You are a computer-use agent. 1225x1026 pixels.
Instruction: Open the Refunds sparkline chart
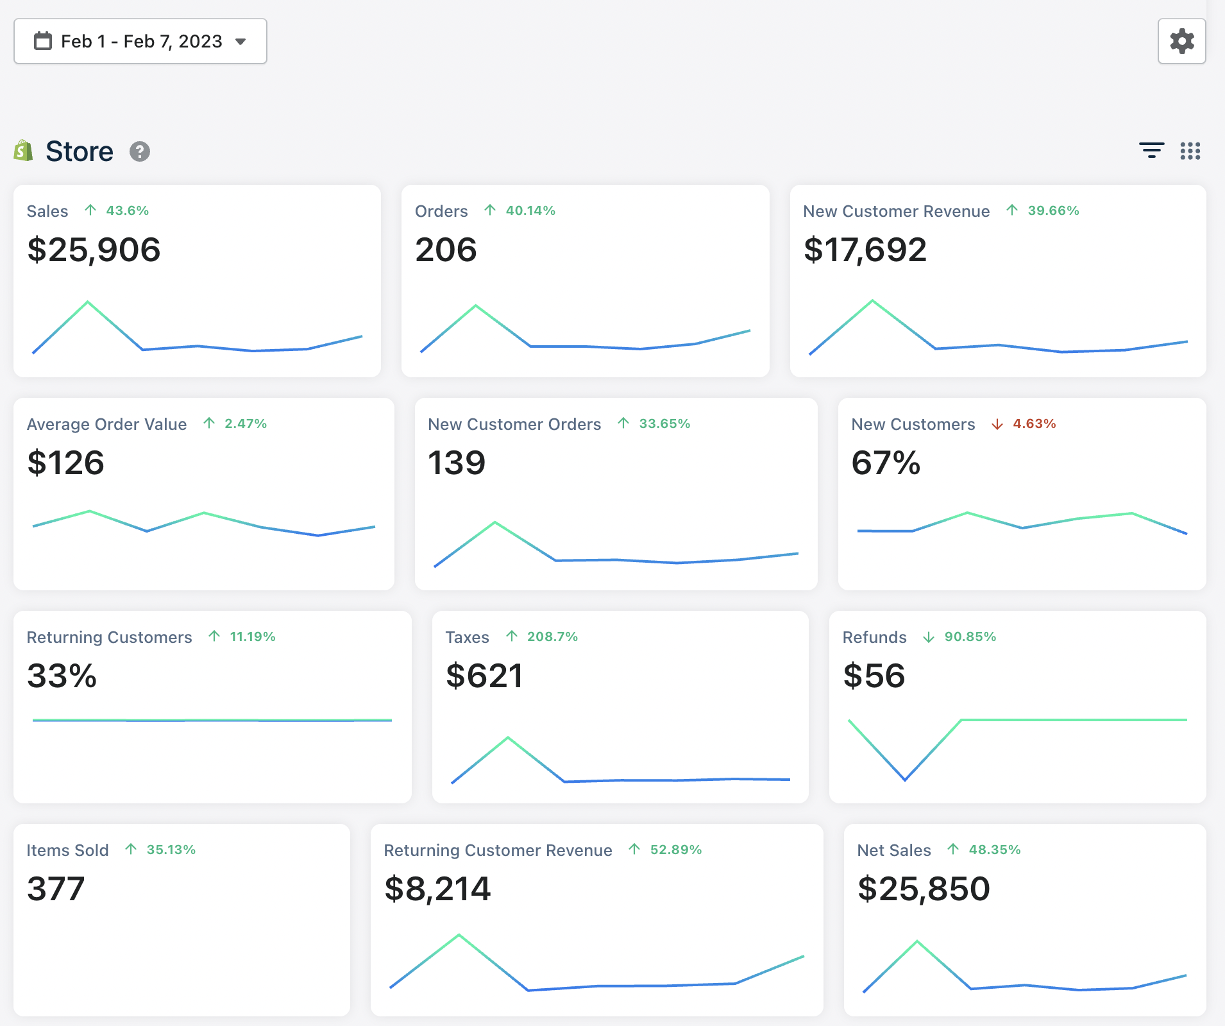point(1017,749)
